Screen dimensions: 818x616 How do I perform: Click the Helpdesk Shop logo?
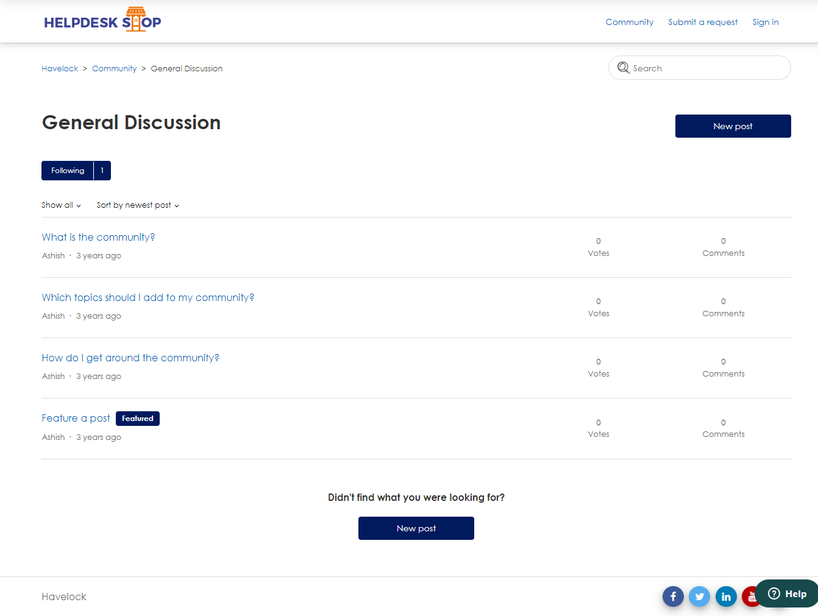click(102, 21)
